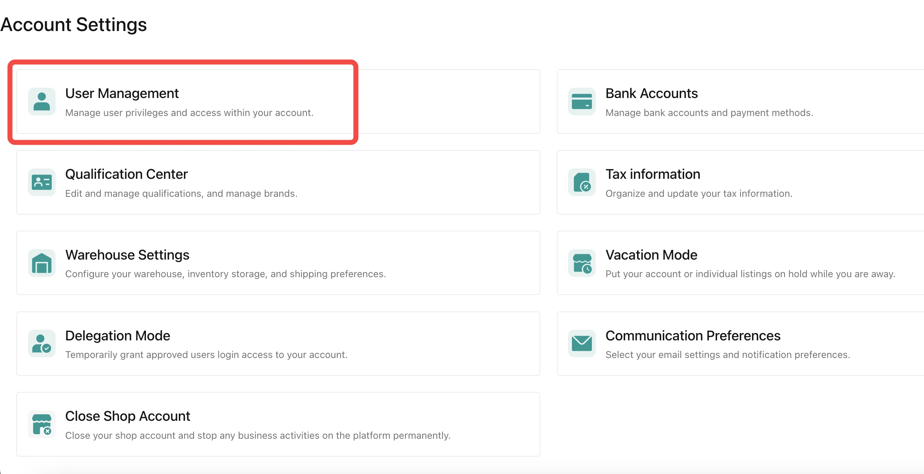Click the Close Shop Account store icon
The height and width of the screenshot is (474, 924).
click(42, 424)
